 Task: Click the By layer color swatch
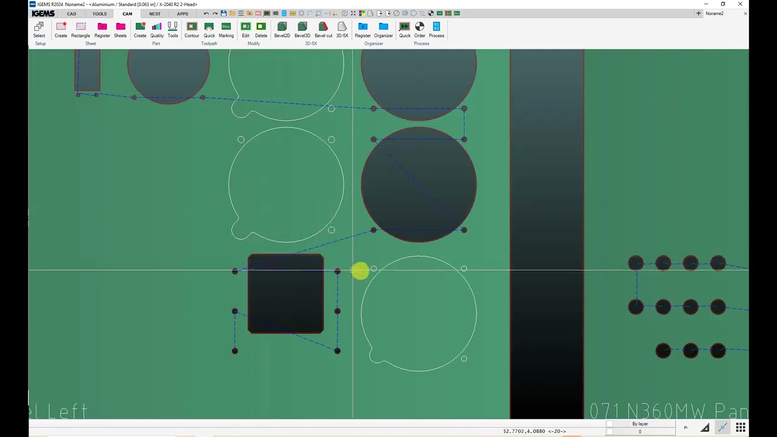pos(609,424)
